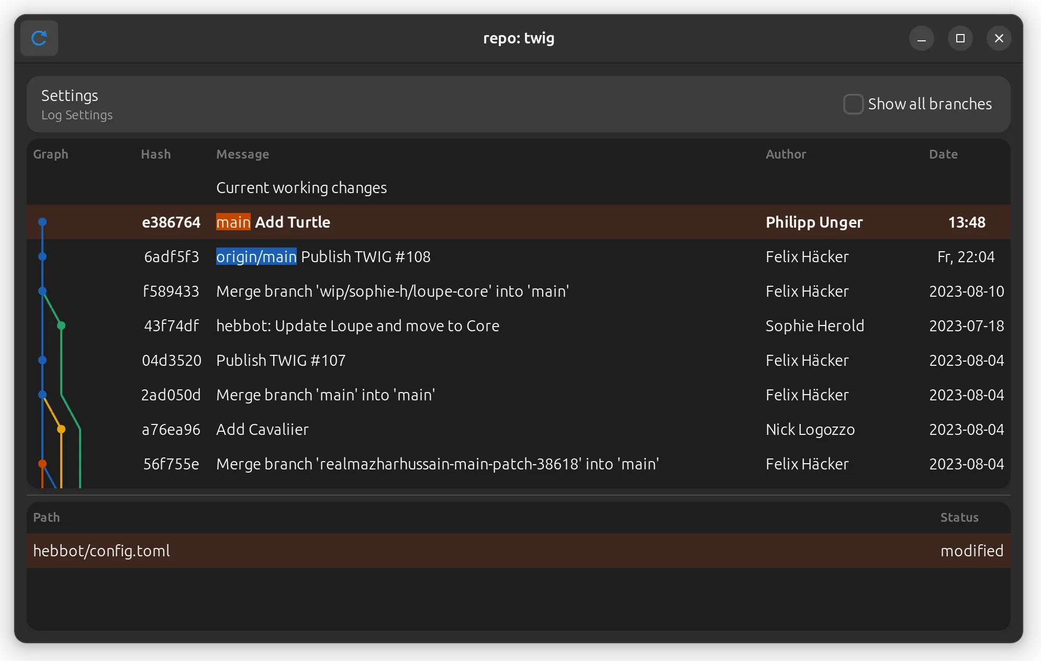1041x661 pixels.
Task: Click the blue graph node for e386764
Action: pos(42,222)
